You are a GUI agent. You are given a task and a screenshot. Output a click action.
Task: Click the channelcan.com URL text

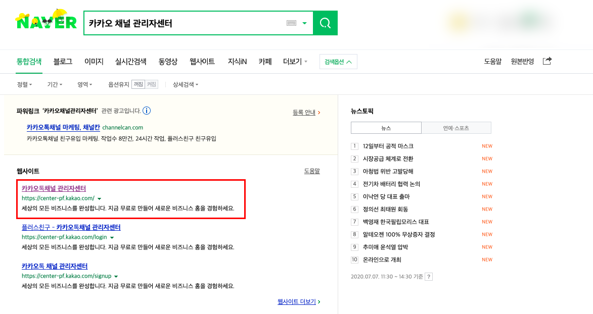[122, 128]
